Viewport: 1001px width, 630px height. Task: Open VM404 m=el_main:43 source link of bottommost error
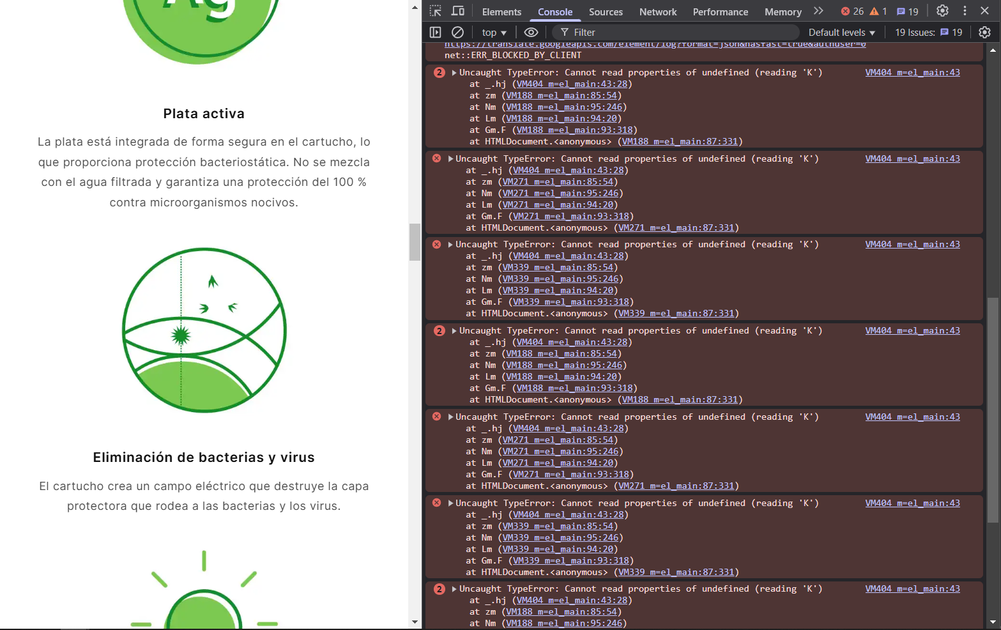pyautogui.click(x=912, y=589)
